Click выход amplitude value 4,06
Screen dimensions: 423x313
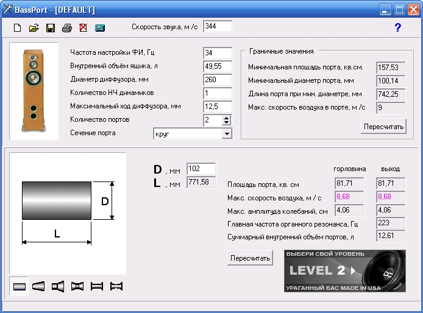391,210
